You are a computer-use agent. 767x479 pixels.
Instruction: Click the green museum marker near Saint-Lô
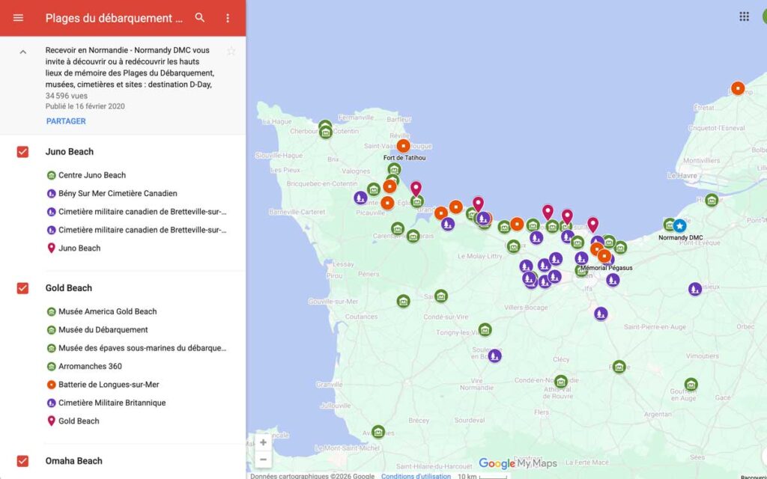[440, 296]
